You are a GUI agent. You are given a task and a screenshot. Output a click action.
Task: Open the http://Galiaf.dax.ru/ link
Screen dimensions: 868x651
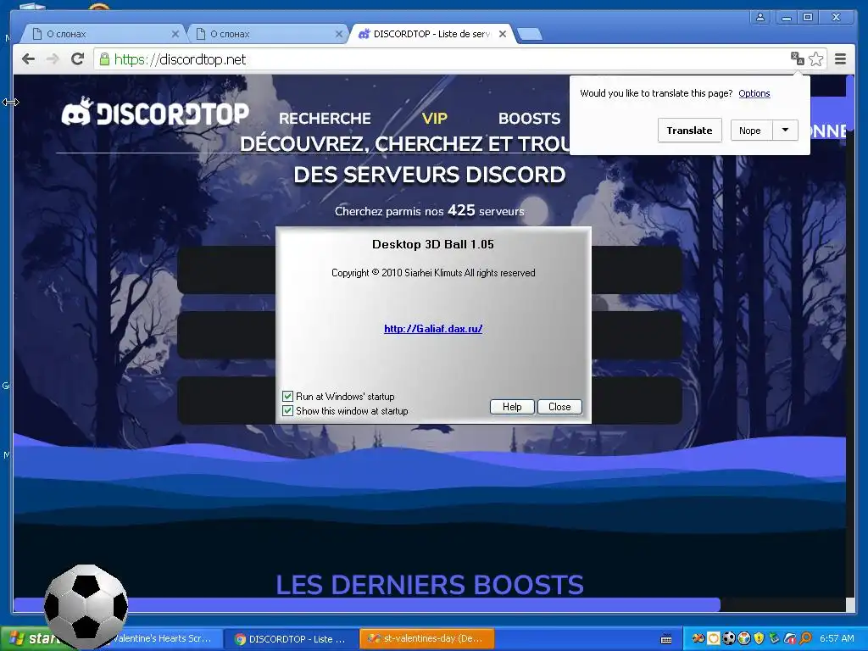(x=433, y=328)
